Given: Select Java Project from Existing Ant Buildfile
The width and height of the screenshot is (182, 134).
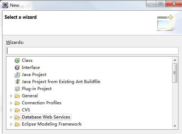Looking at the screenshot, I should (x=61, y=82).
